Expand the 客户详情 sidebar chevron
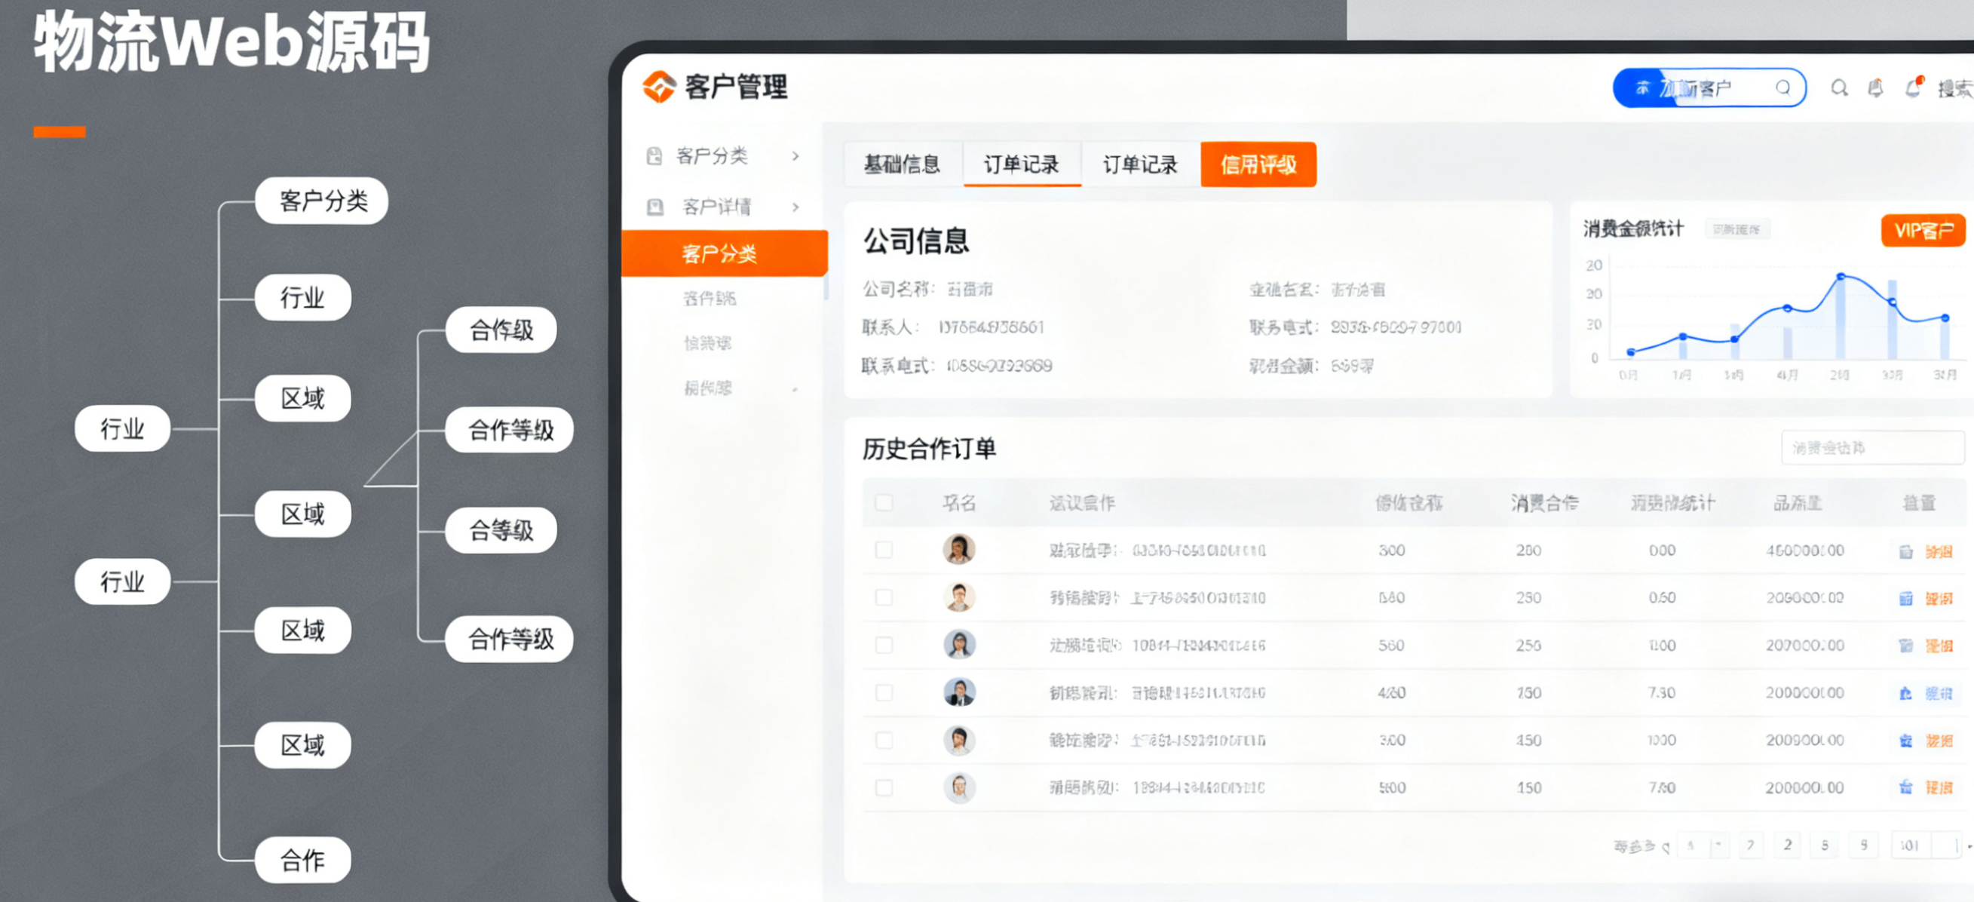This screenshot has height=902, width=1974. (x=795, y=207)
